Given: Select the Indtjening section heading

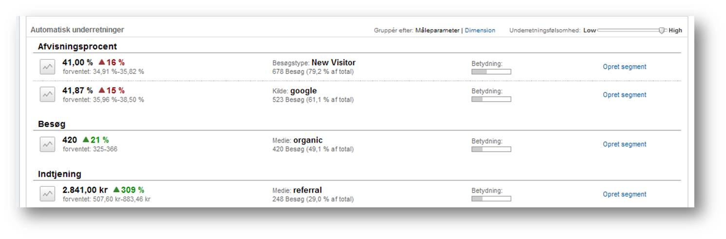Looking at the screenshot, I should pyautogui.click(x=59, y=174).
